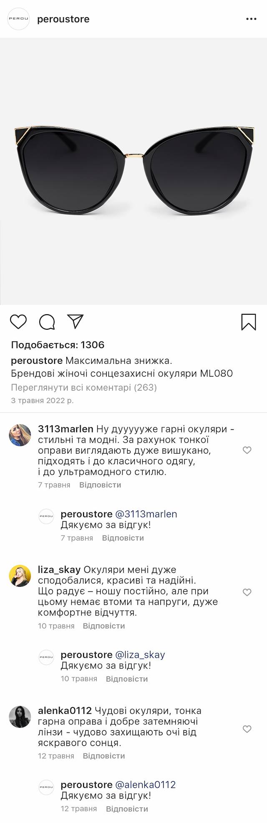
Task: Like alenka0112's comment with heart
Action: click(247, 729)
